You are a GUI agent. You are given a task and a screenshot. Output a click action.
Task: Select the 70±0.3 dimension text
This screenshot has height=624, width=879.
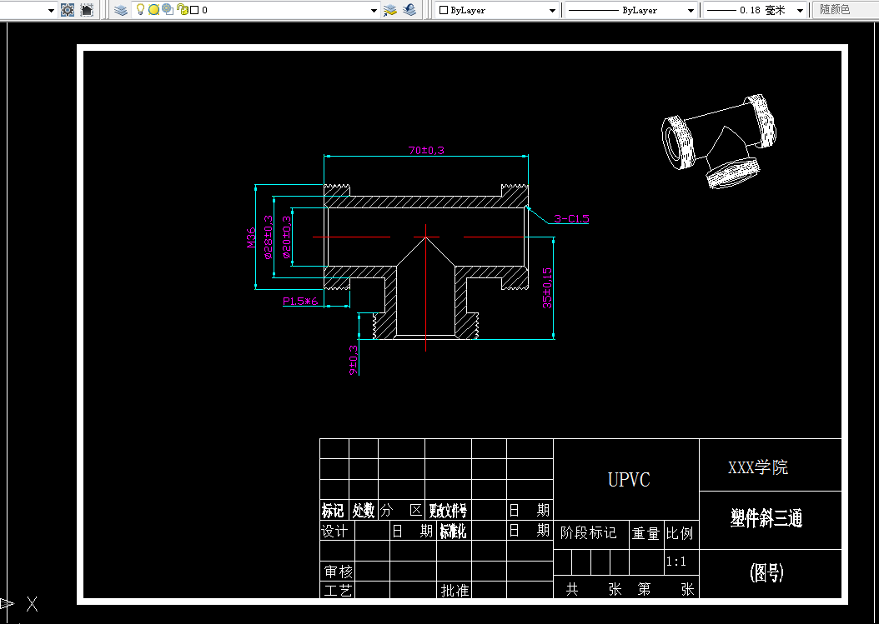coord(426,150)
